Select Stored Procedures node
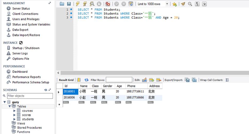Screen dimensions: 249x134 coord(29,128)
